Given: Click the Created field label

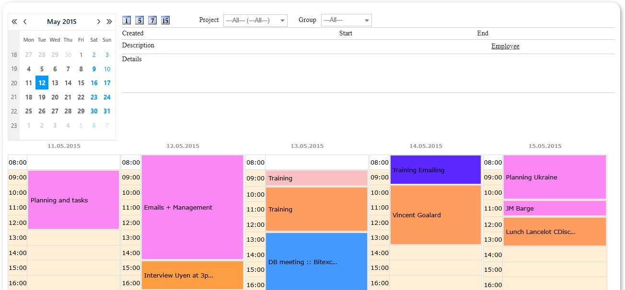Looking at the screenshot, I should click(x=133, y=33).
